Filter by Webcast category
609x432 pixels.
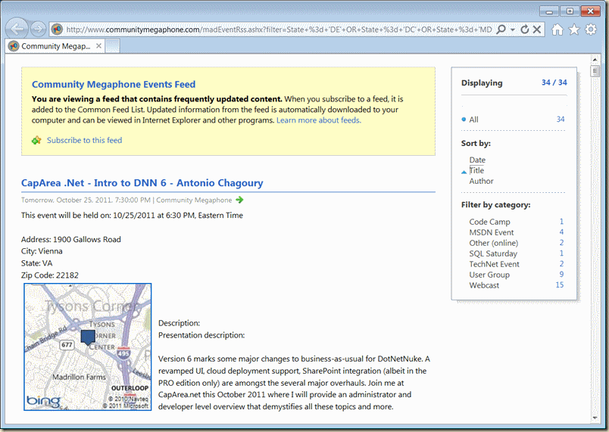[484, 285]
